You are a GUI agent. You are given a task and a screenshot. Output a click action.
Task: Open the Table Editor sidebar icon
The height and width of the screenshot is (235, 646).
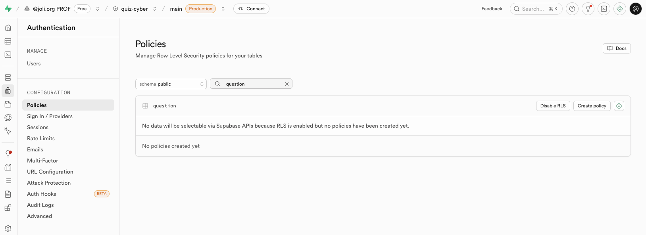point(8,42)
